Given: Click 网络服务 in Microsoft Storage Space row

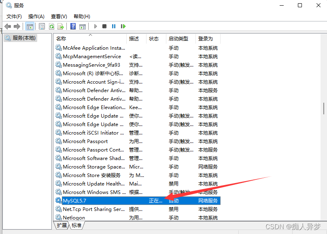Looking at the screenshot, I should [x=208, y=167].
